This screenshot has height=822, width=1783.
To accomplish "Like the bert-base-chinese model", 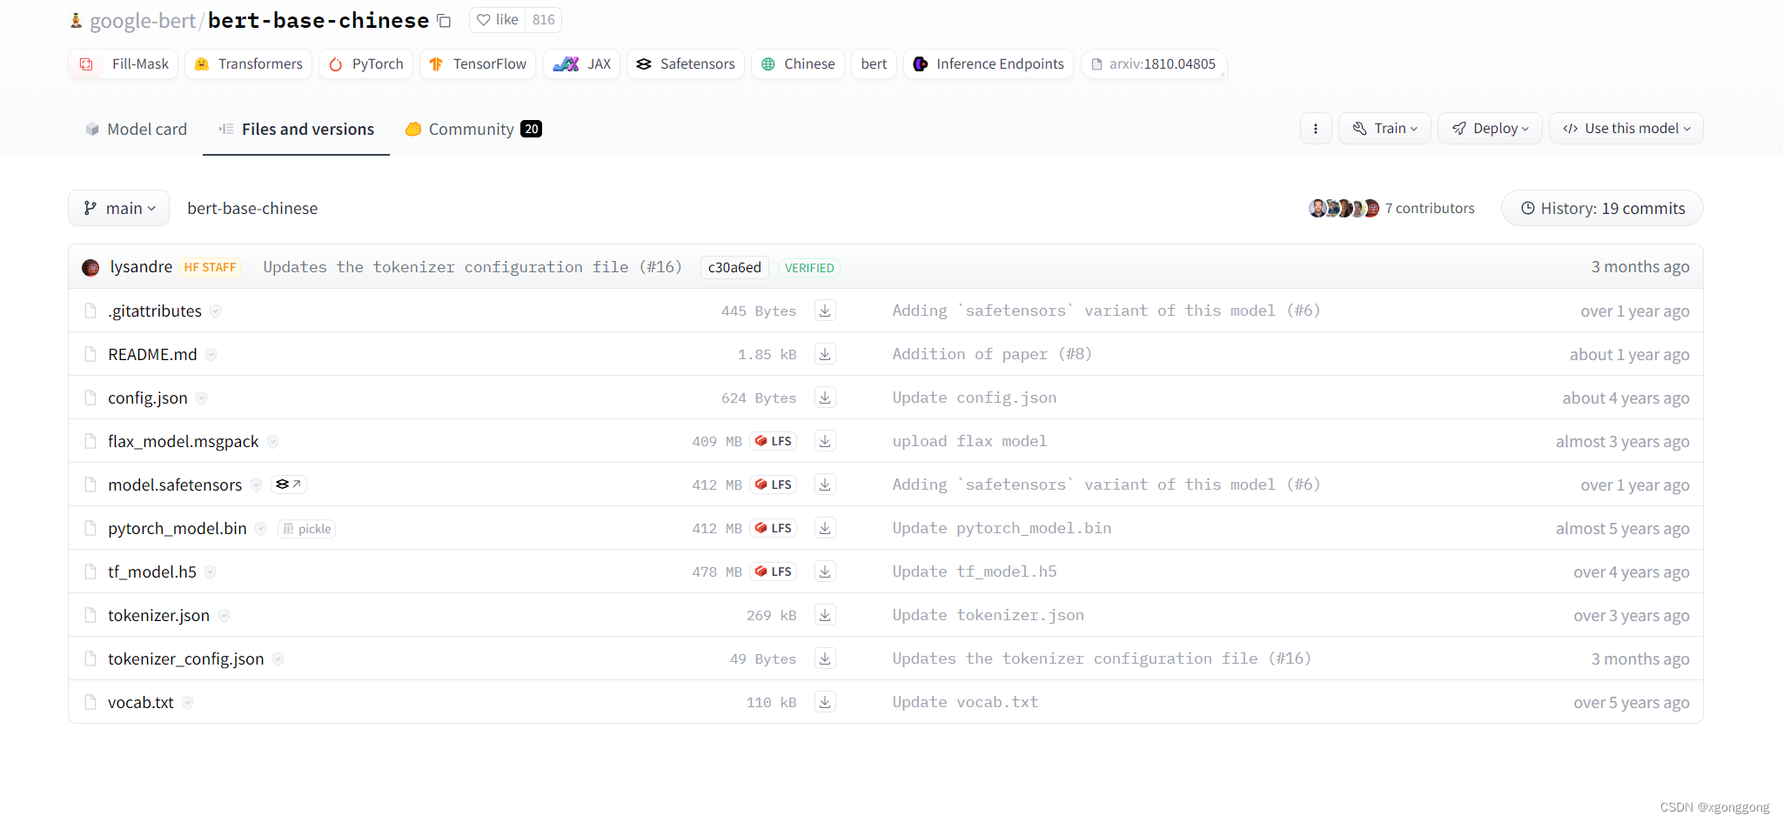I will pos(498,20).
